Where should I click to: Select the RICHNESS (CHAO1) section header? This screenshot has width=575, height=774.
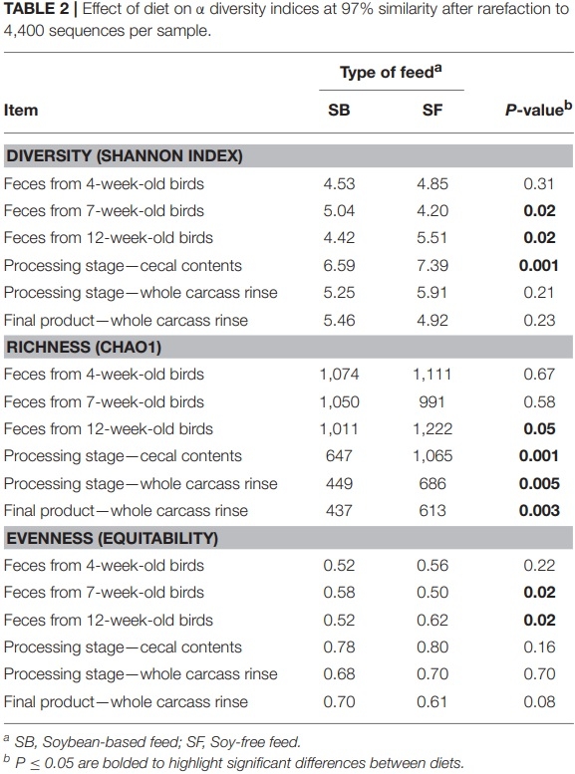[x=84, y=347]
